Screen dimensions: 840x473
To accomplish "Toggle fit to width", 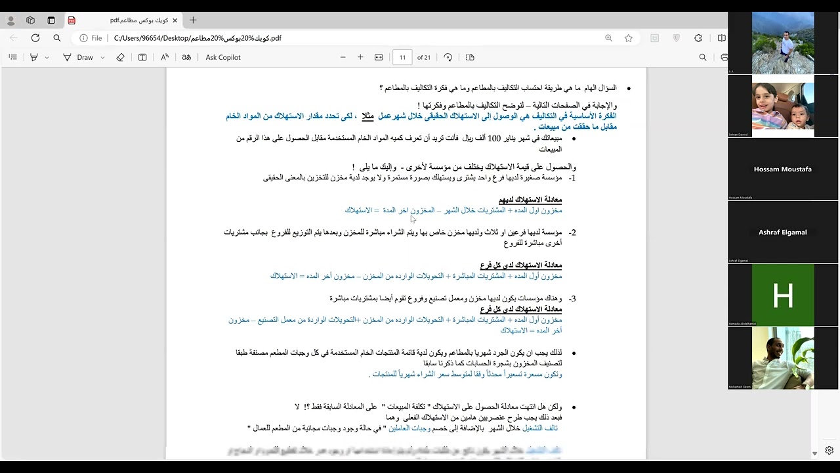I will pos(379,57).
